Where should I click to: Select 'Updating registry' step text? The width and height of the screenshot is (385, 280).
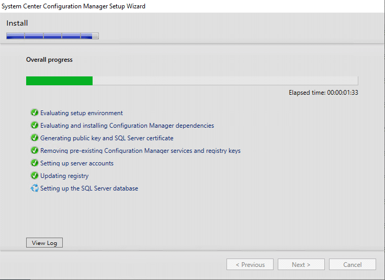click(64, 176)
